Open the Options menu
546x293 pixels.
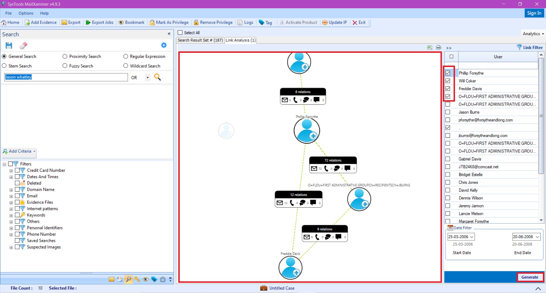26,13
